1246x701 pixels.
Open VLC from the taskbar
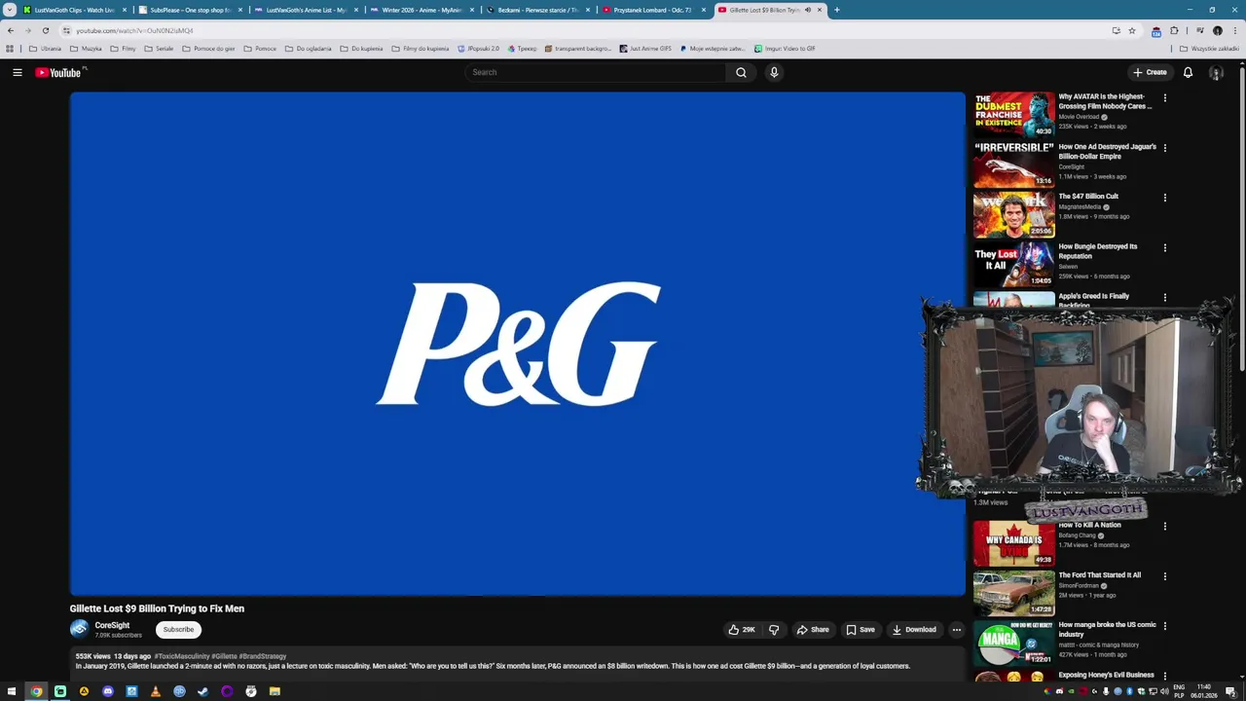tap(156, 691)
